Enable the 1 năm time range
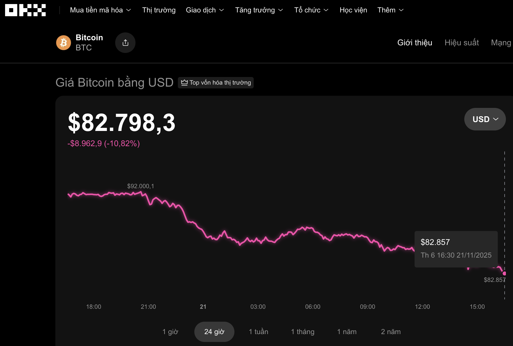Viewport: 513px width, 346px height. point(347,331)
